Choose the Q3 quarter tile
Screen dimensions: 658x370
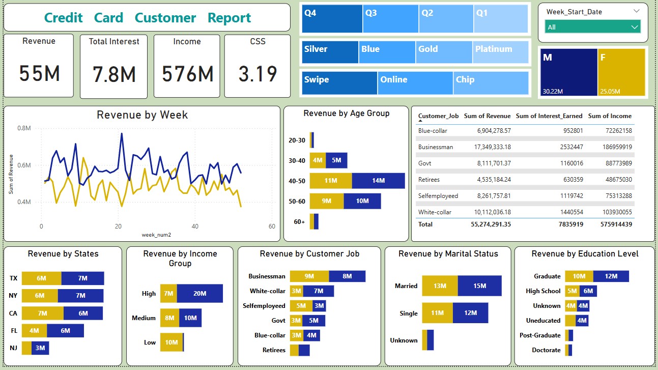[x=390, y=19]
